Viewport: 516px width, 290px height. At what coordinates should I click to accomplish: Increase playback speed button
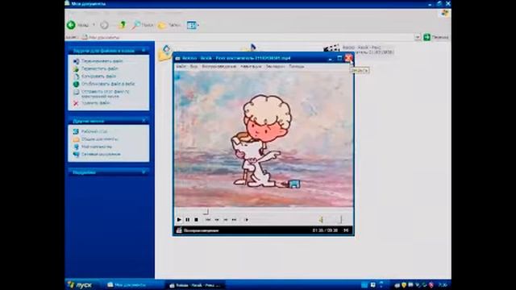[x=226, y=220]
